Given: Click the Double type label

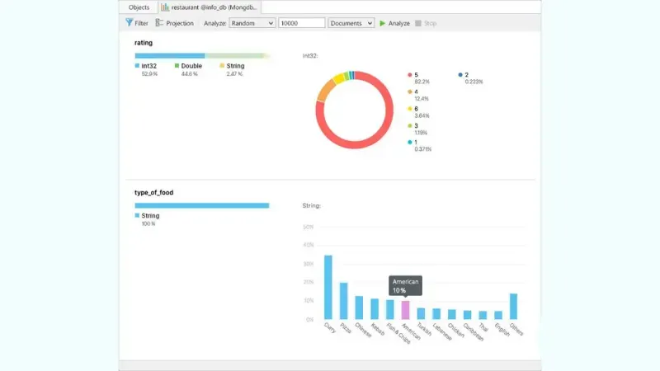Looking at the screenshot, I should tap(191, 66).
